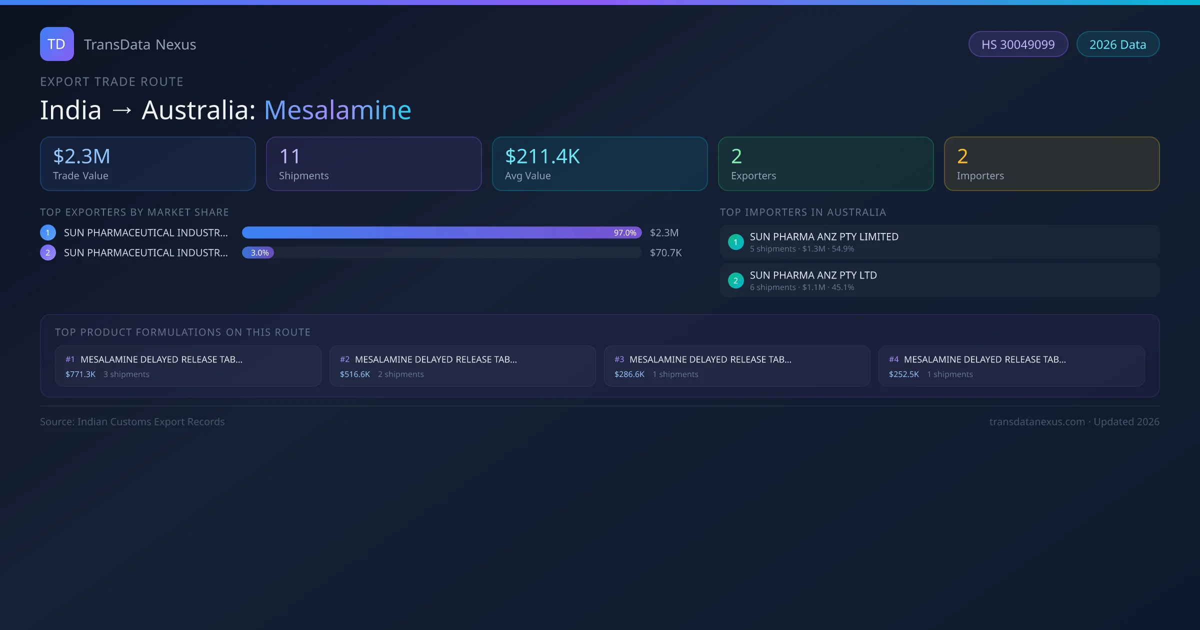The width and height of the screenshot is (1200, 630).
Task: Open the 2 Importers card
Action: [x=1051, y=163]
